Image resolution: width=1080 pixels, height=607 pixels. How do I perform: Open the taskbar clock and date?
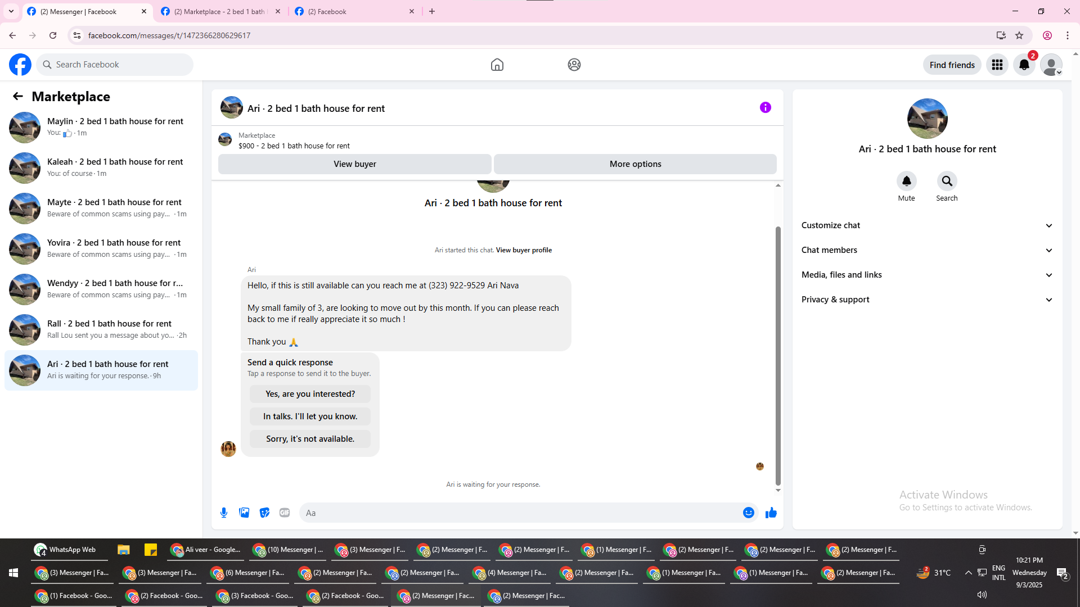tap(1029, 573)
